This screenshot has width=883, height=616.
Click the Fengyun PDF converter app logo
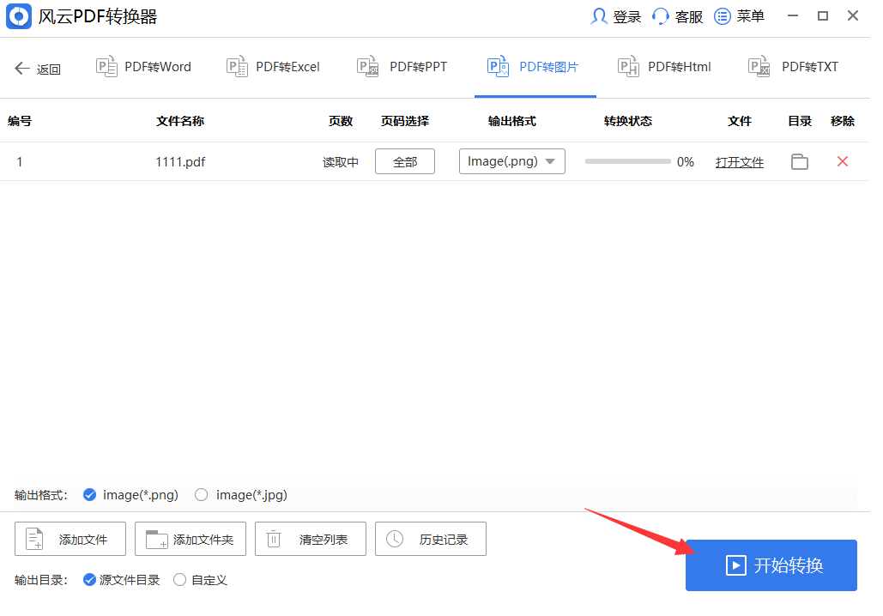tap(19, 17)
